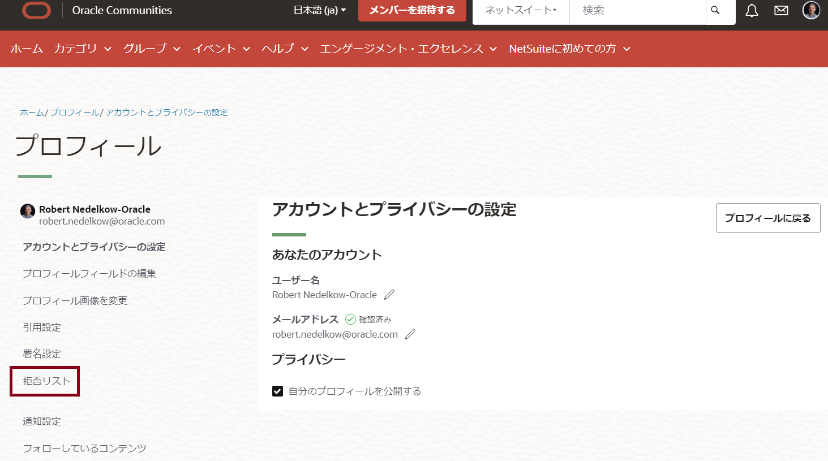Uncheck 自分のプロフィールを公開する
Image resolution: width=828 pixels, height=461 pixels.
click(x=277, y=390)
